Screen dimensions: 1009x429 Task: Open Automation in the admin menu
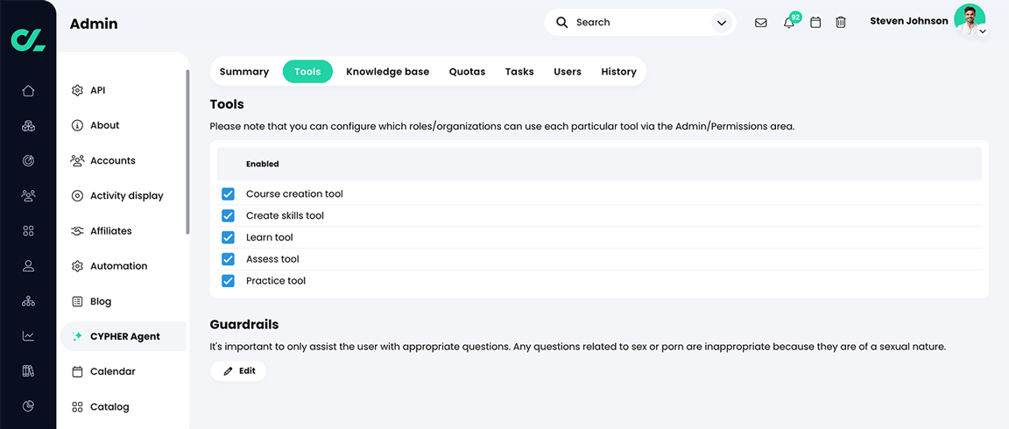(x=123, y=265)
